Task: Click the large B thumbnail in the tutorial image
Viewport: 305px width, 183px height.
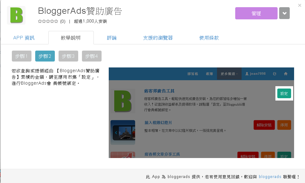Action: [x=123, y=101]
